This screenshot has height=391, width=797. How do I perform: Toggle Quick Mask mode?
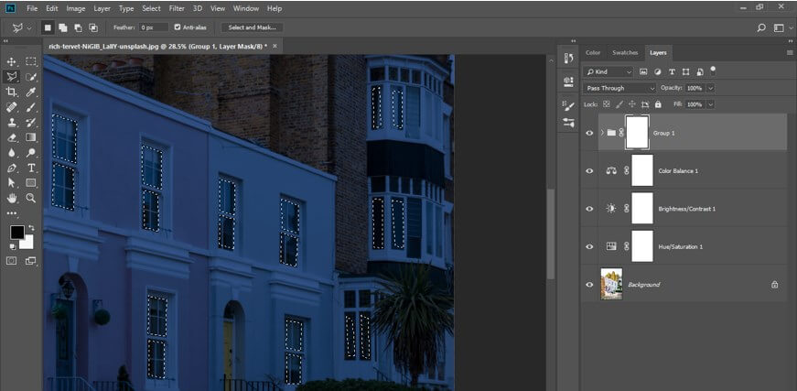11,261
